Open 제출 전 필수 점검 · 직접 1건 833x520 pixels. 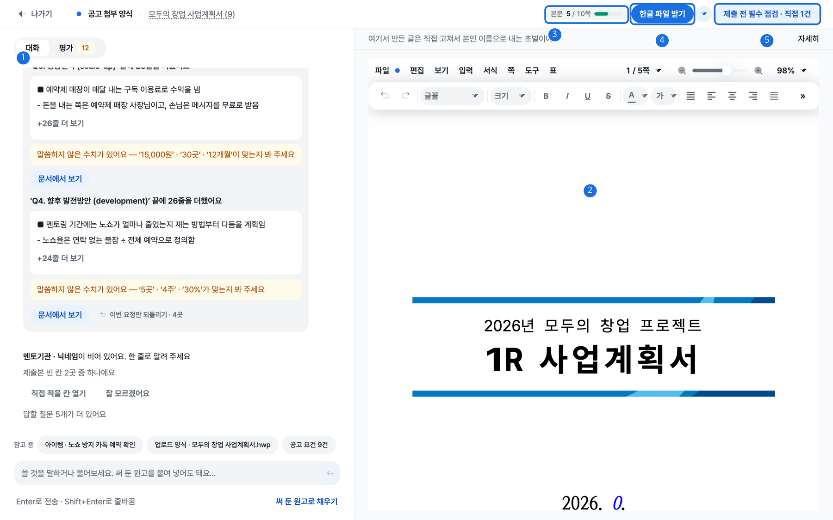pos(767,14)
